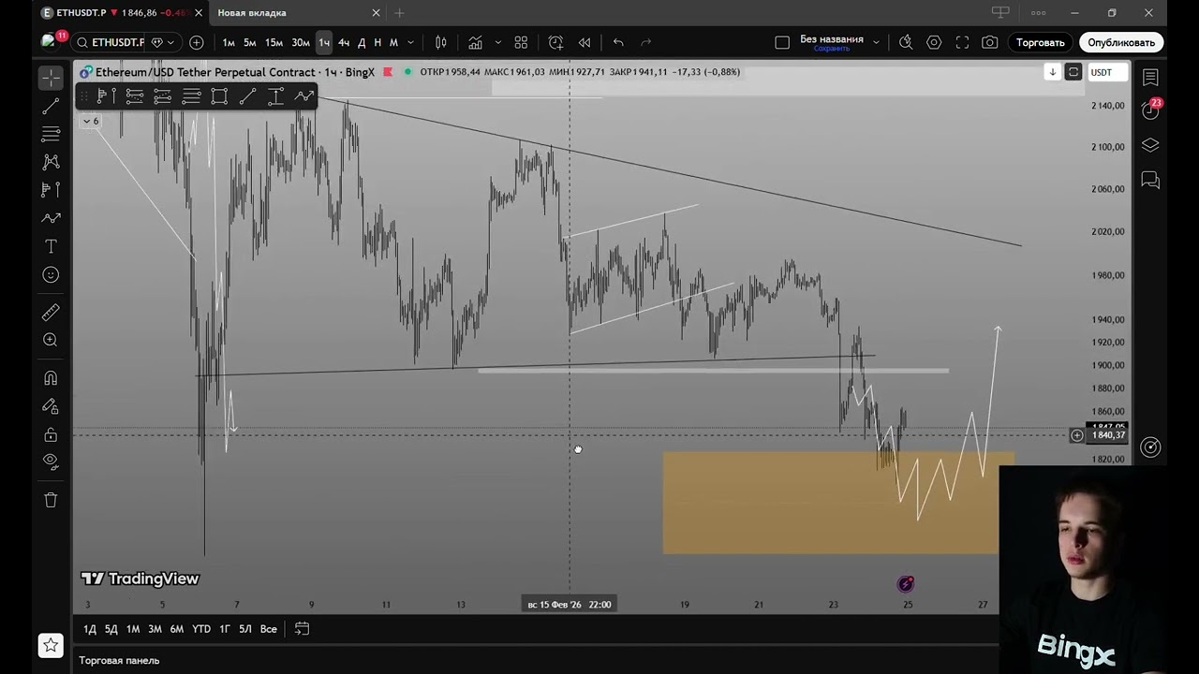Image resolution: width=1199 pixels, height=674 pixels.
Task: Click the trash remove objects icon
Action: pyautogui.click(x=51, y=500)
